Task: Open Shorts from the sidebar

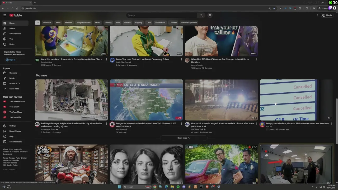Action: pos(15,28)
